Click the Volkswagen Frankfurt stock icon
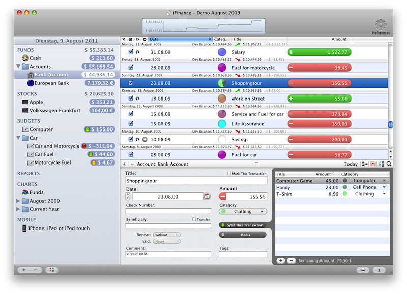407x294 pixels. click(x=25, y=110)
